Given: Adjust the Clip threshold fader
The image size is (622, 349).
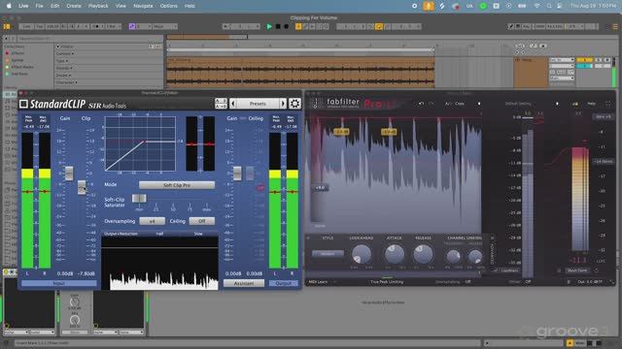Looking at the screenshot, I should (82, 187).
